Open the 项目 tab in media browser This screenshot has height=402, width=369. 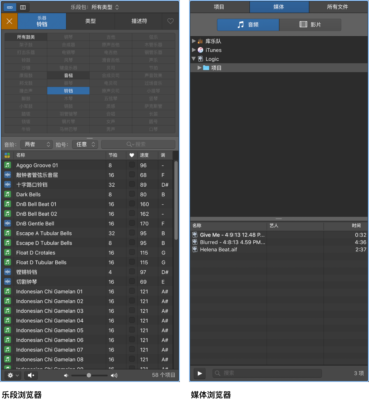point(219,7)
